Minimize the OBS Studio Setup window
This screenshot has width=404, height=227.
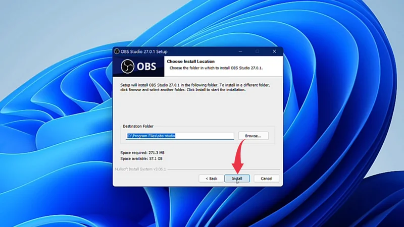coord(239,51)
